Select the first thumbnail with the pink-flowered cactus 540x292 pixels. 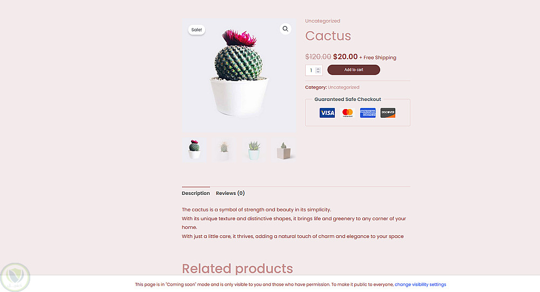coord(194,150)
